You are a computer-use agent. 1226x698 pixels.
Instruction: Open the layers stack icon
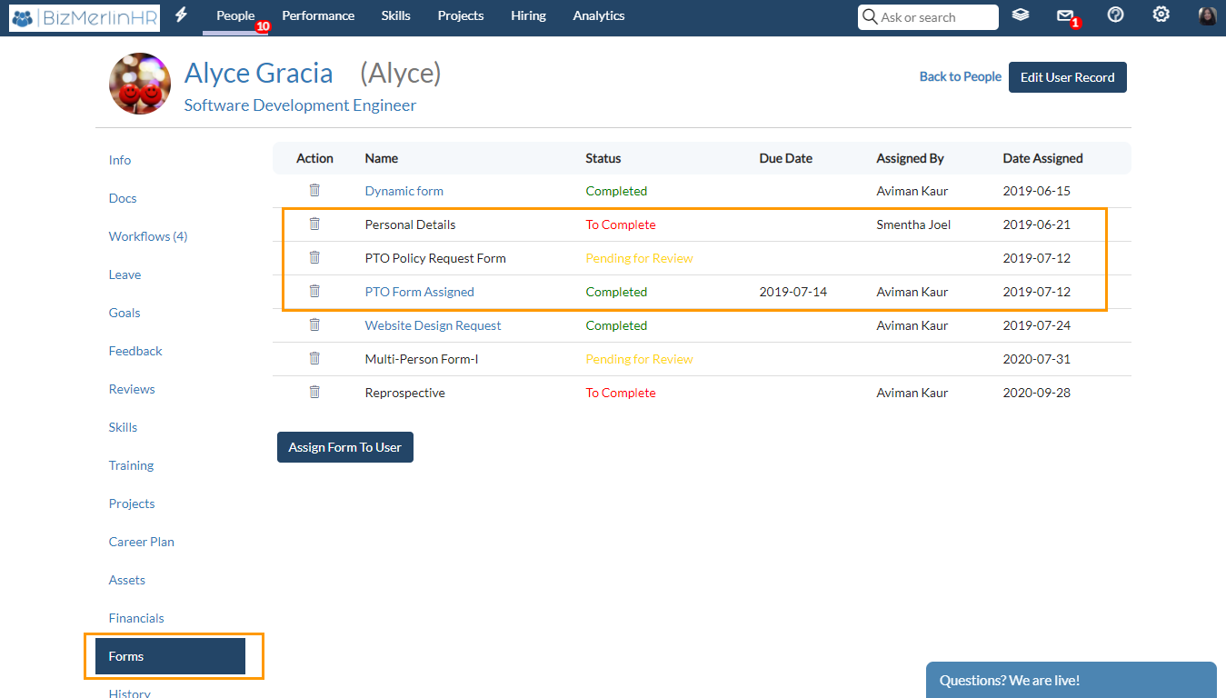click(x=1021, y=15)
